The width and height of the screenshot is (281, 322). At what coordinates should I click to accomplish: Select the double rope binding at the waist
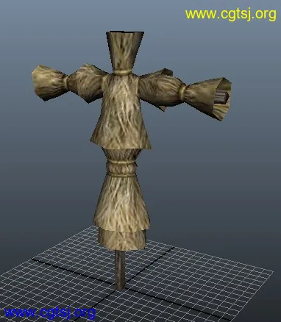click(x=121, y=168)
